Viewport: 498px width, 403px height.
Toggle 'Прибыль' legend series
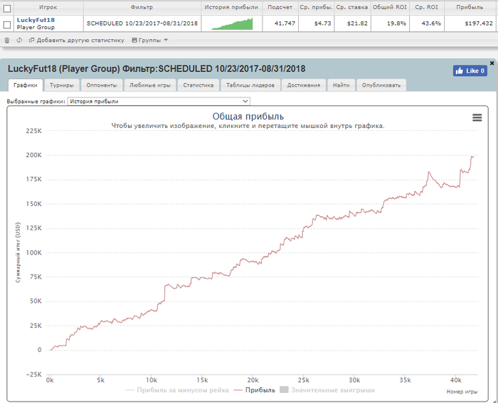[255, 390]
